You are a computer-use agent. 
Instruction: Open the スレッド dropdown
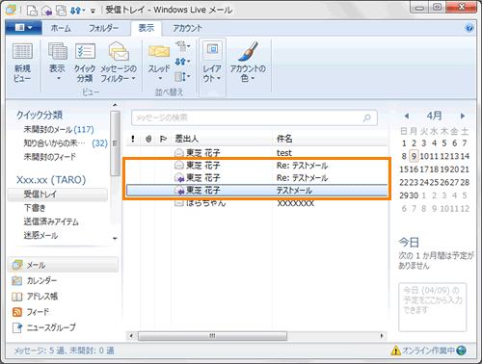tap(159, 63)
